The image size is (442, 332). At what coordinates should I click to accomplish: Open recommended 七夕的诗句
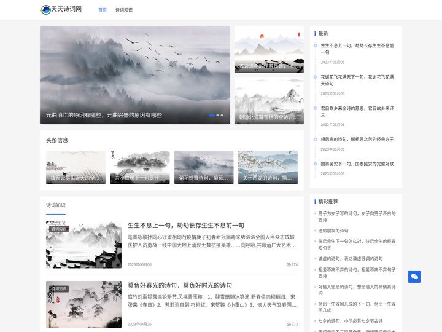coord(351,321)
